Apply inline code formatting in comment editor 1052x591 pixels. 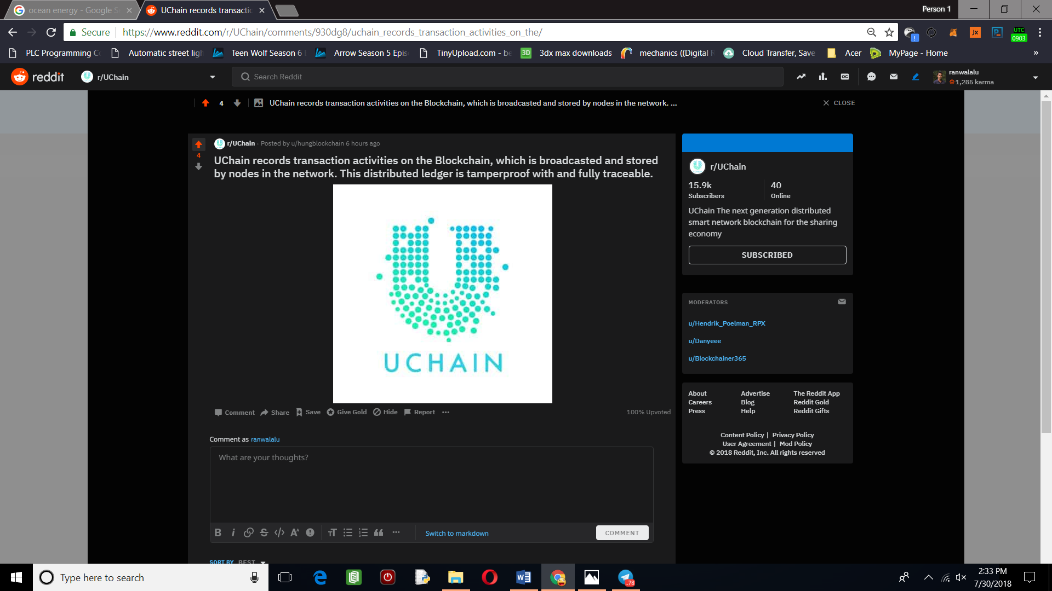click(279, 532)
